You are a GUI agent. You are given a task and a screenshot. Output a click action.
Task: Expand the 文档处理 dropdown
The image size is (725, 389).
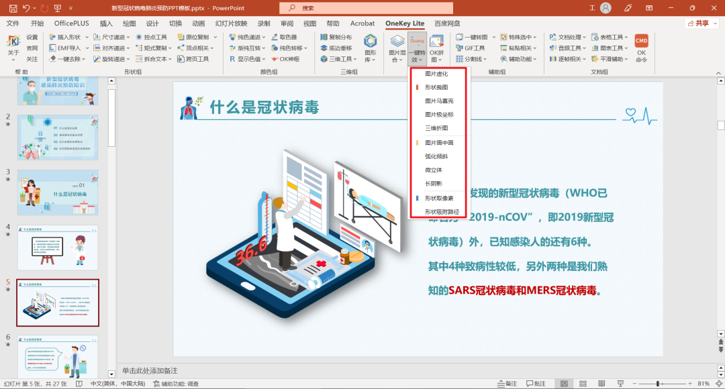[x=585, y=37]
